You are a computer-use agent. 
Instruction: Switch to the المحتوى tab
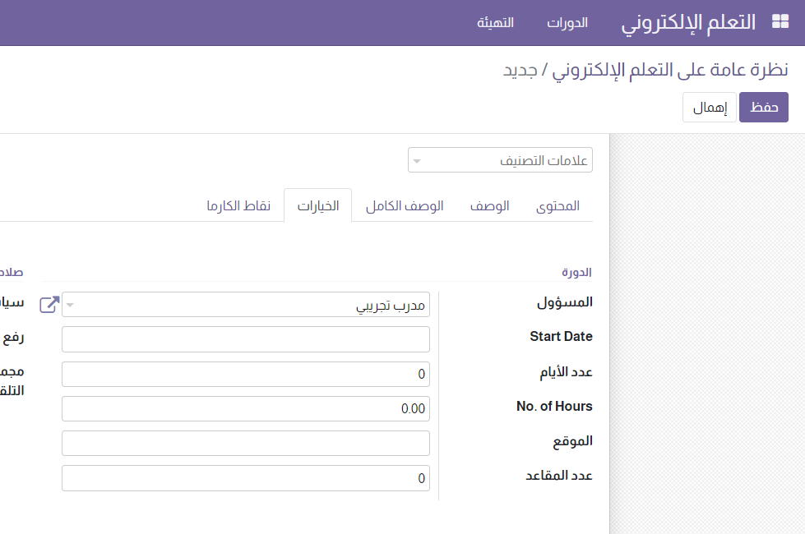pyautogui.click(x=557, y=206)
